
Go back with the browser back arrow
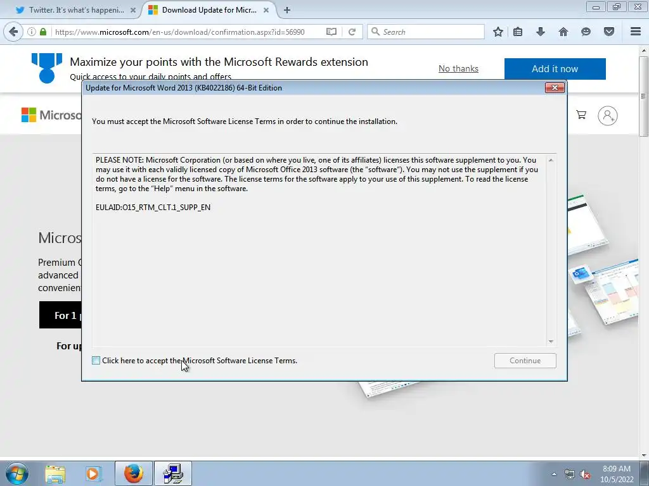[13, 32]
